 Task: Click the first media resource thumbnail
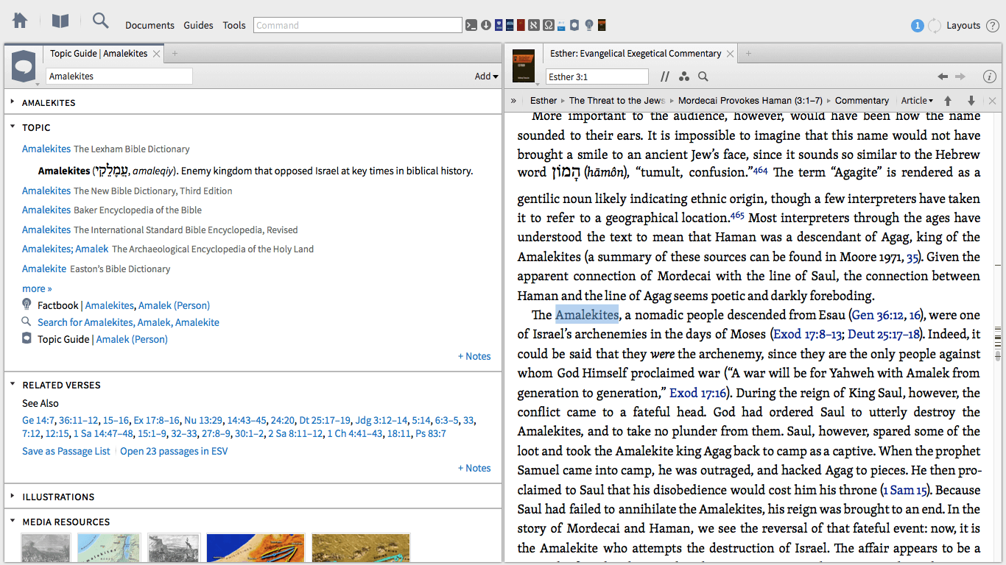[46, 549]
